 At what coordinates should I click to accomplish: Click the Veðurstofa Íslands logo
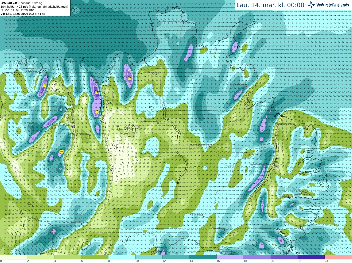[x=328, y=5]
